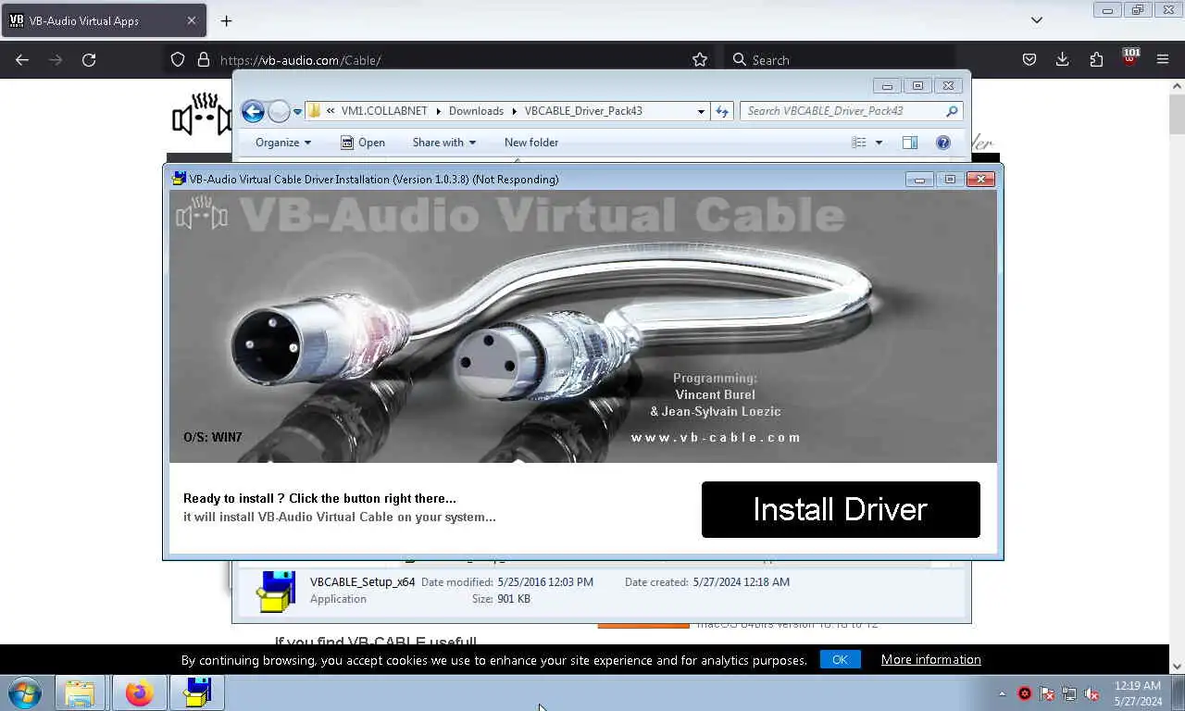
Task: Open the Firefox hamburger menu
Action: pos(1163,59)
